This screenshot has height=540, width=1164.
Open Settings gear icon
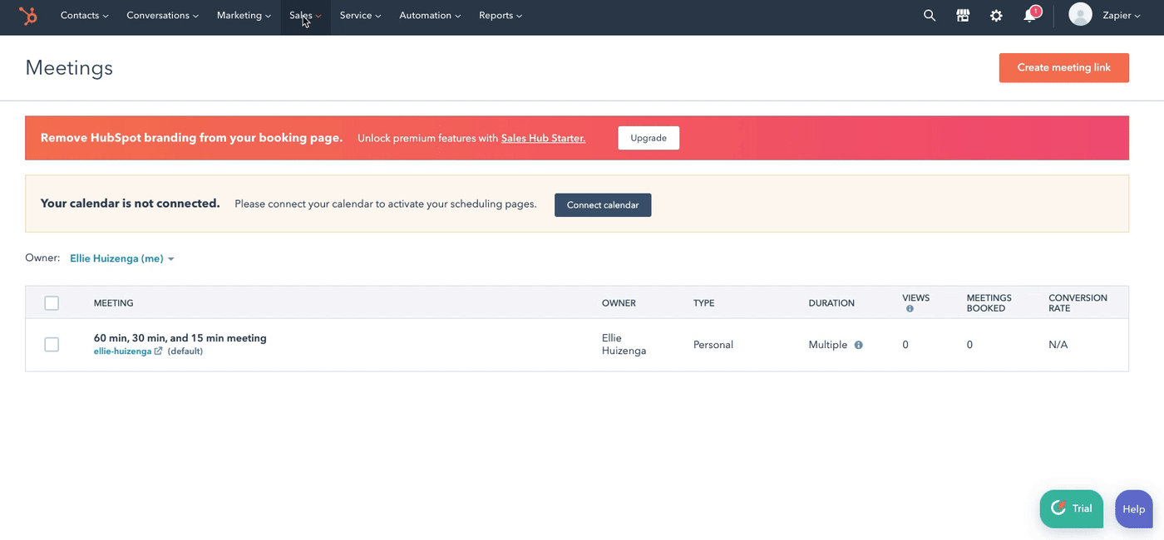tap(996, 16)
